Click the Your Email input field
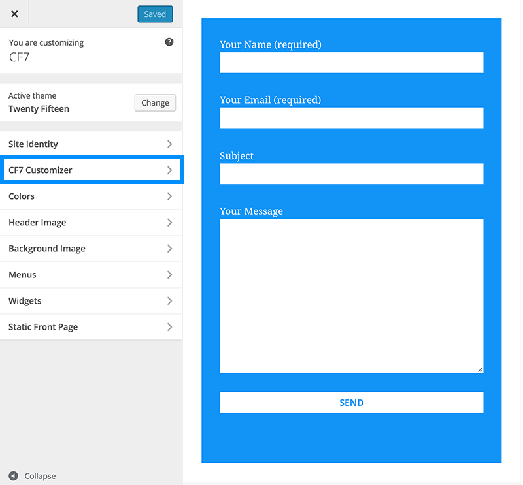523x485 pixels. [351, 118]
